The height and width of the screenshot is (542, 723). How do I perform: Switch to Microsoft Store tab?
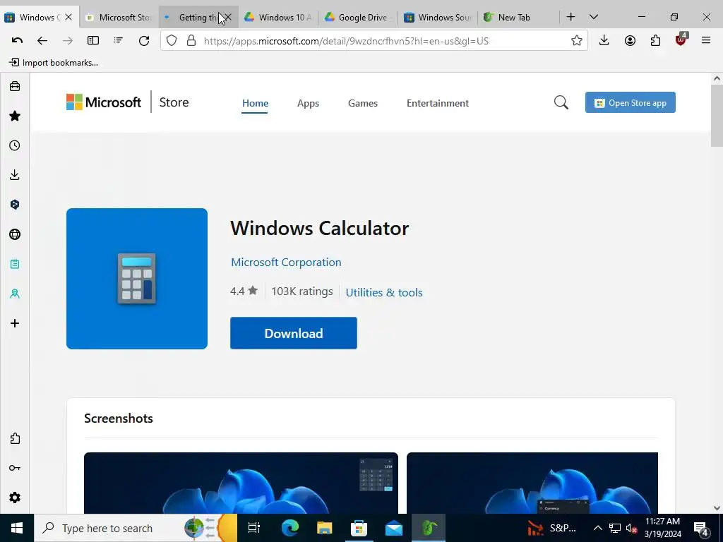119,17
